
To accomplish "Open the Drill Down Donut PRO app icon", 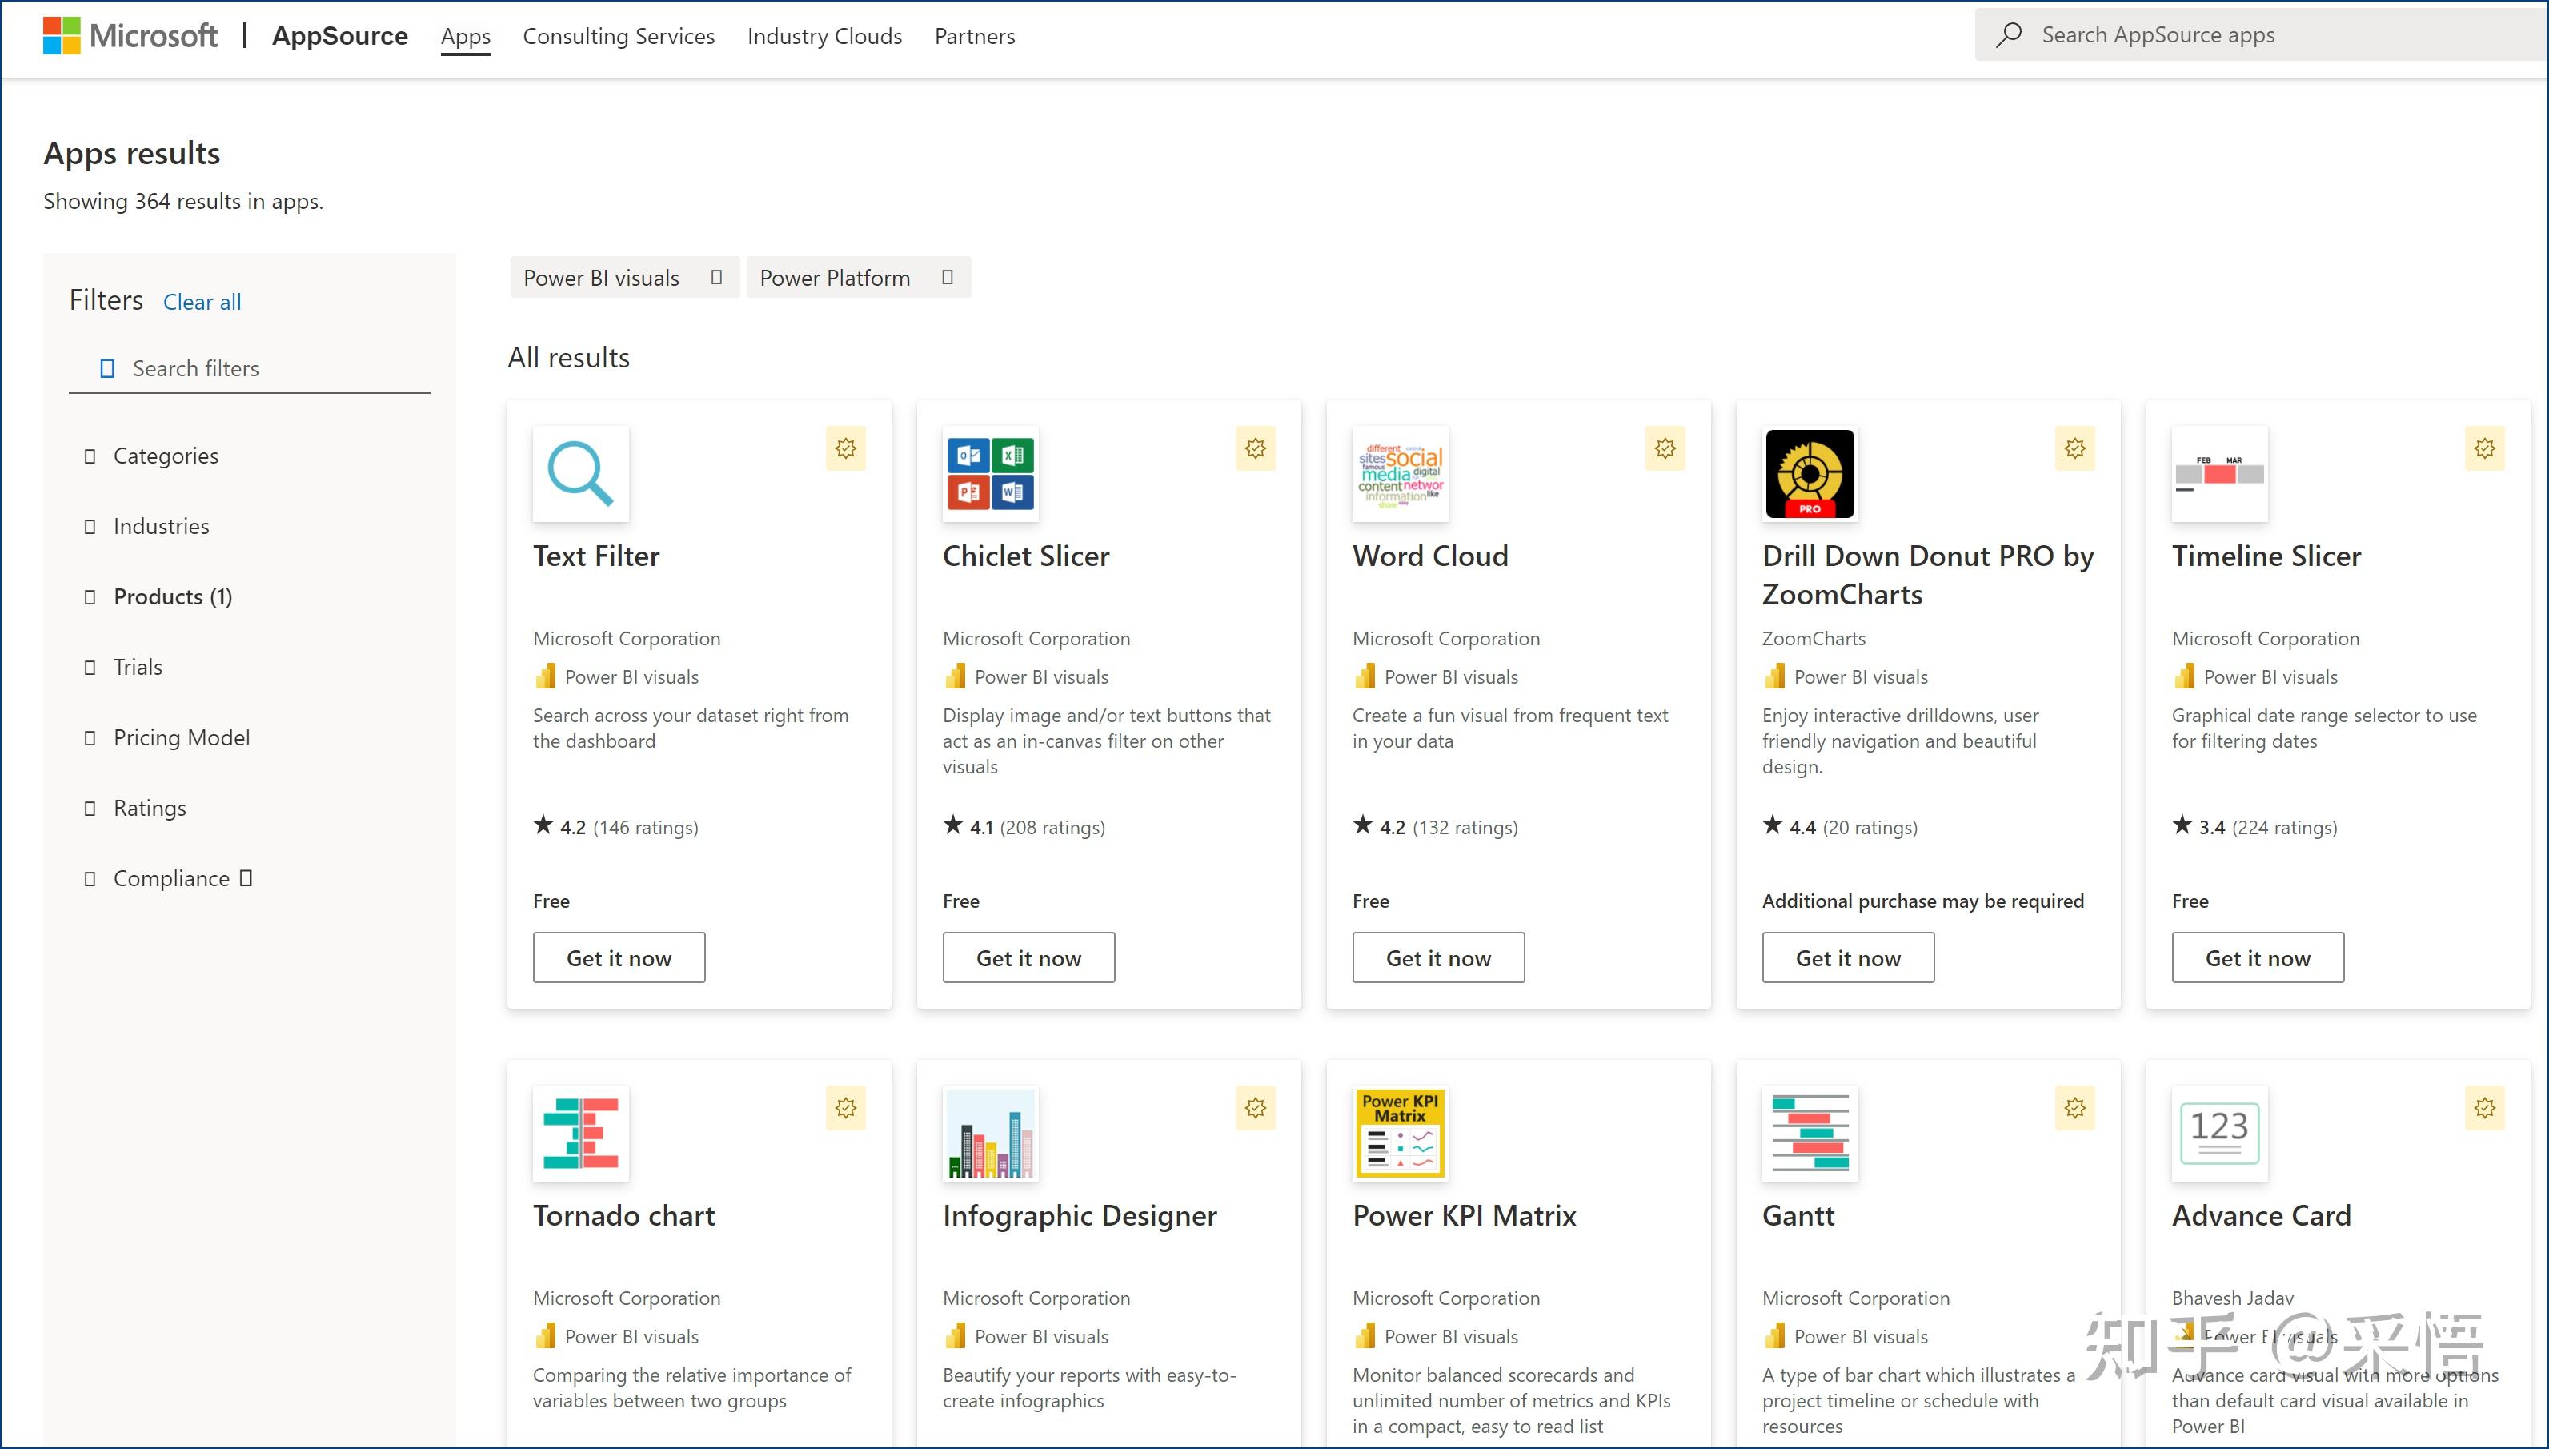I will pos(1811,475).
